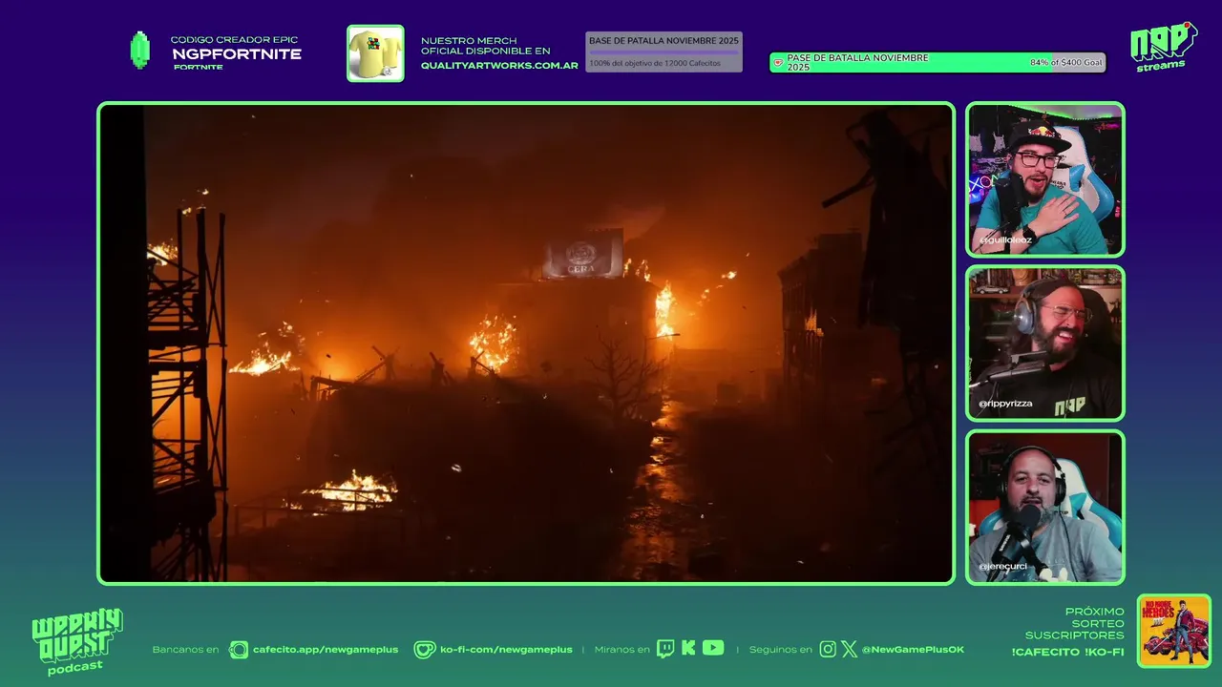Click the Weekly Quest podcast logo

(76, 642)
